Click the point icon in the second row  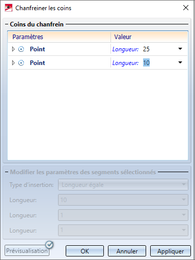(21, 63)
